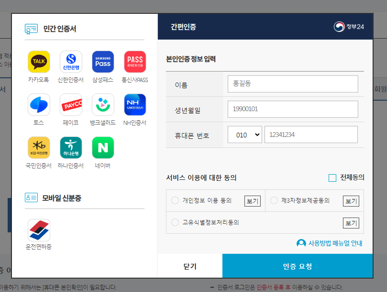This screenshot has height=292, width=387.
Task: Click the 닫기 close button
Action: point(190,266)
